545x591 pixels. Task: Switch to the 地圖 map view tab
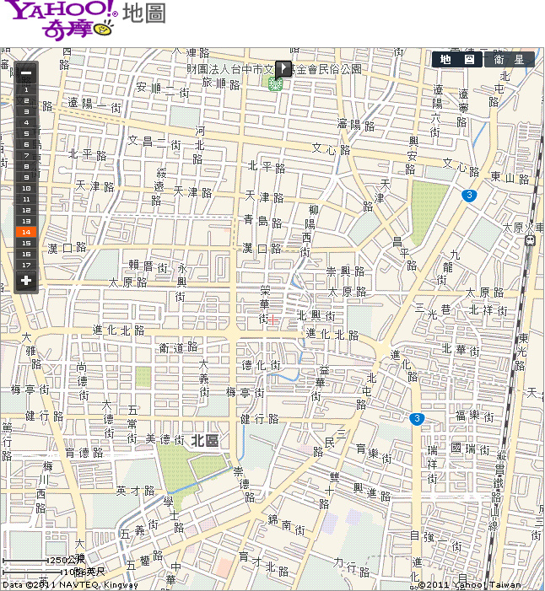point(456,60)
